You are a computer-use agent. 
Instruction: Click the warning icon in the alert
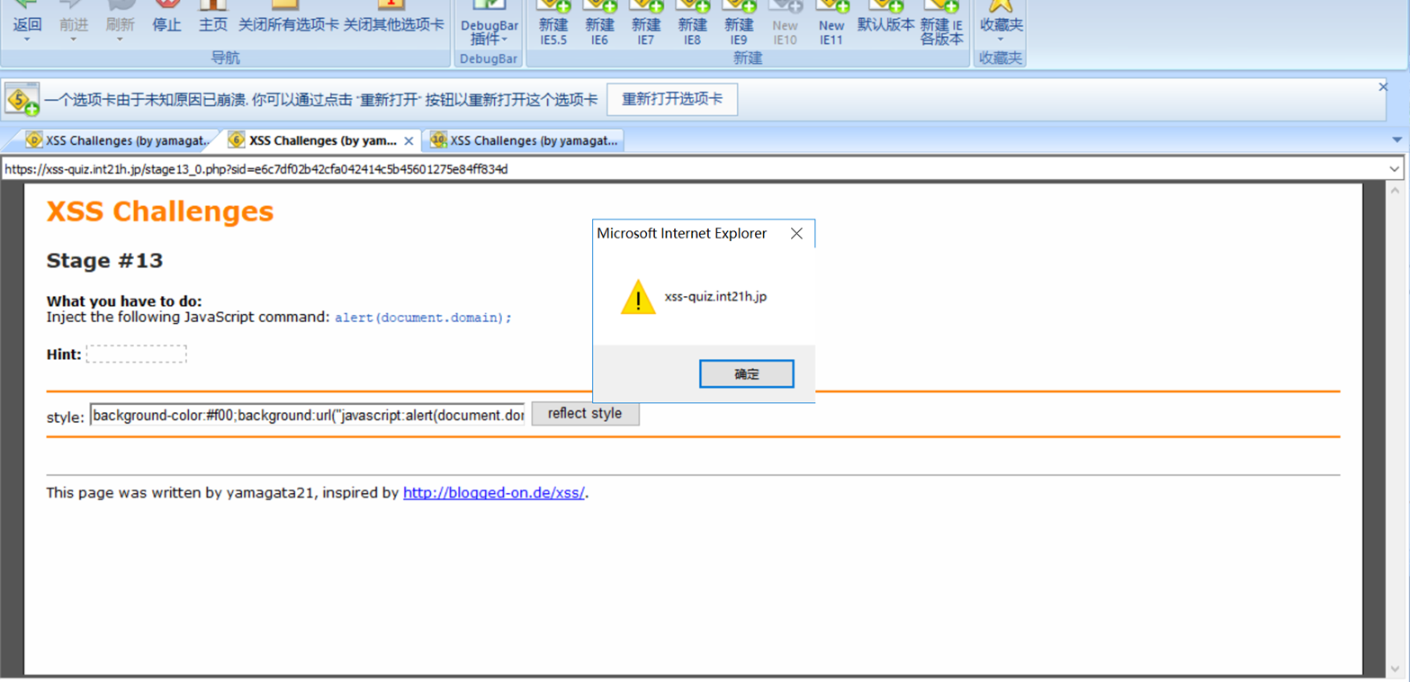pos(638,296)
